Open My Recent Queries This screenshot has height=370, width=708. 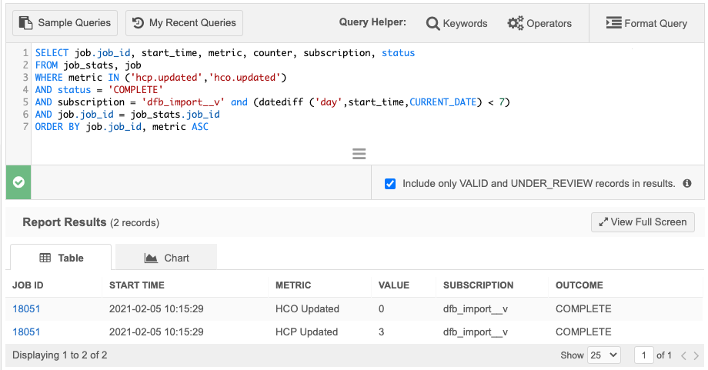point(184,23)
